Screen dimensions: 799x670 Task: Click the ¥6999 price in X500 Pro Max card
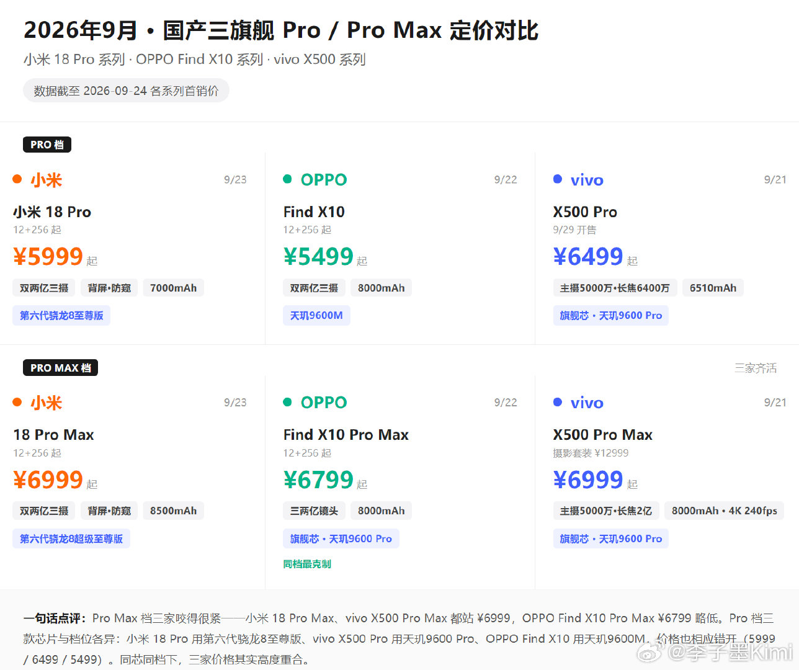point(588,480)
